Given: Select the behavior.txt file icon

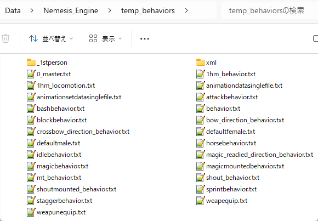Looking at the screenshot, I should (200, 109).
